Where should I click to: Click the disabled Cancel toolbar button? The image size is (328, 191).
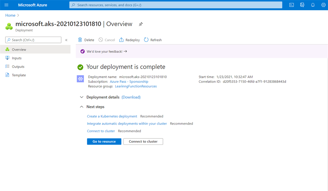pos(107,40)
